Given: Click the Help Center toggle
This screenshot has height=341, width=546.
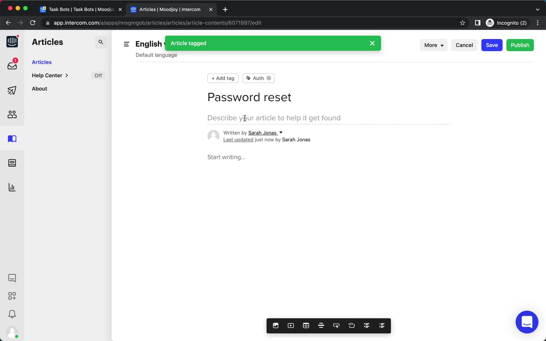Looking at the screenshot, I should tap(98, 75).
